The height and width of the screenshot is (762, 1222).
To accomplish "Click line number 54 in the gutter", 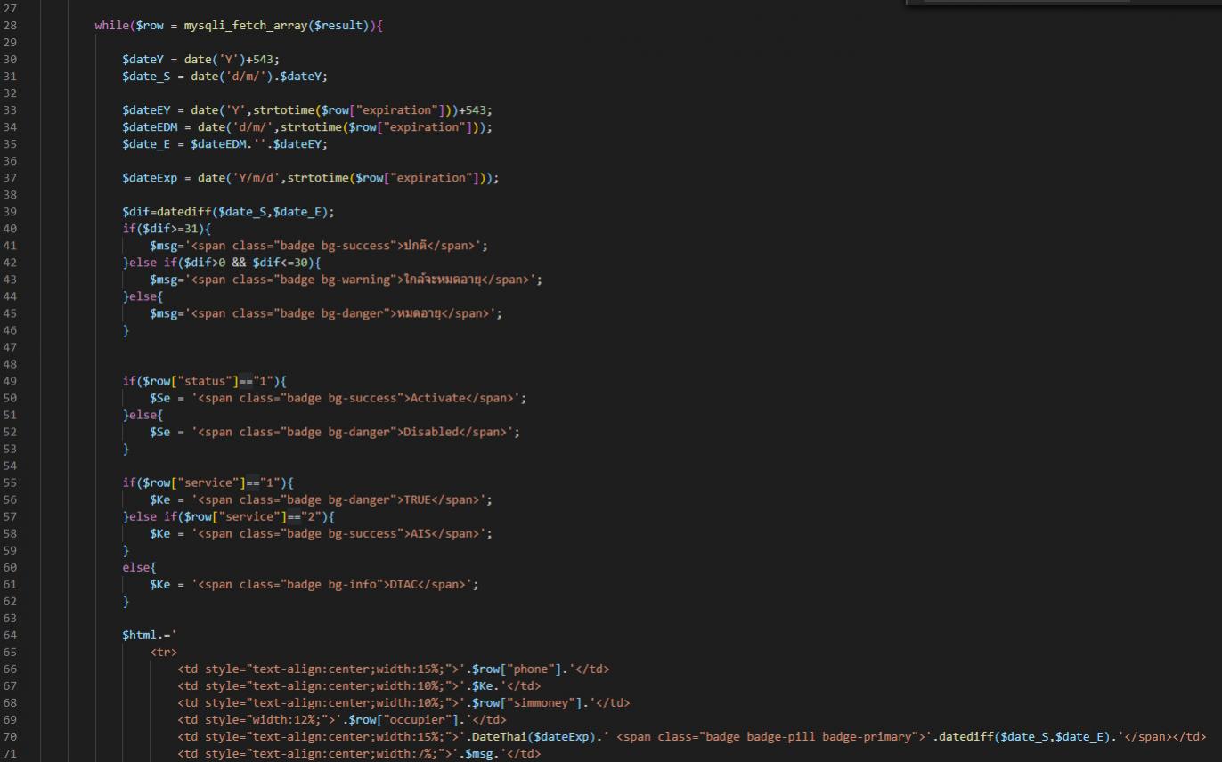I will [10, 466].
